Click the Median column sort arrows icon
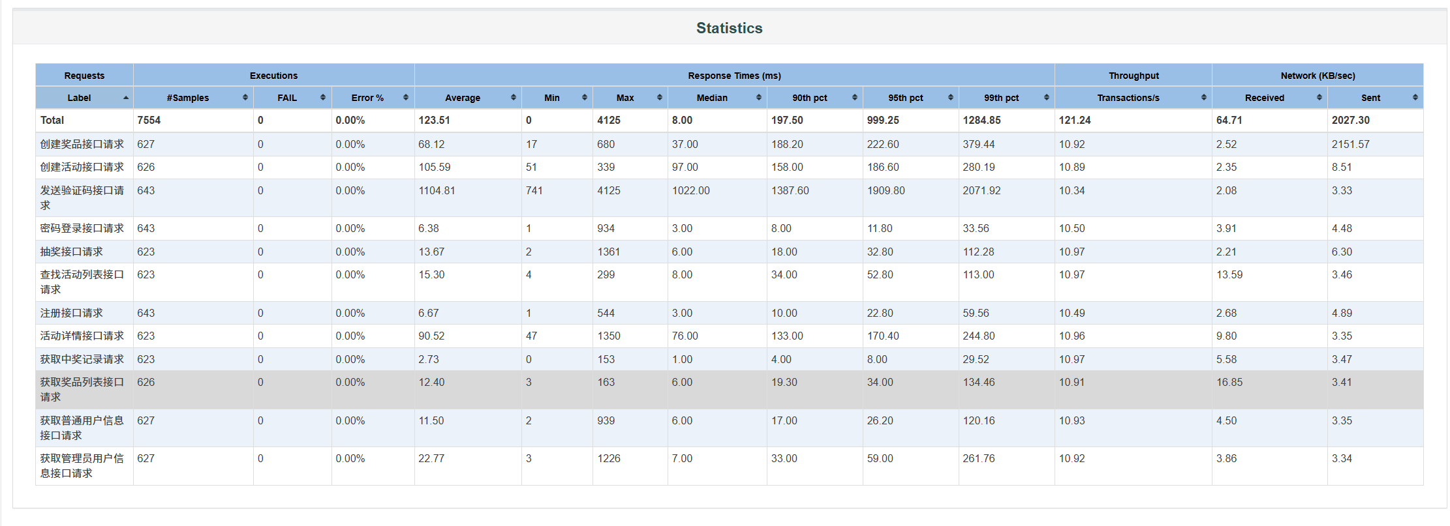 pyautogui.click(x=759, y=98)
